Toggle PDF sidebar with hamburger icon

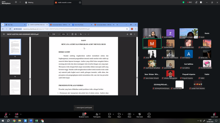click(4, 34)
